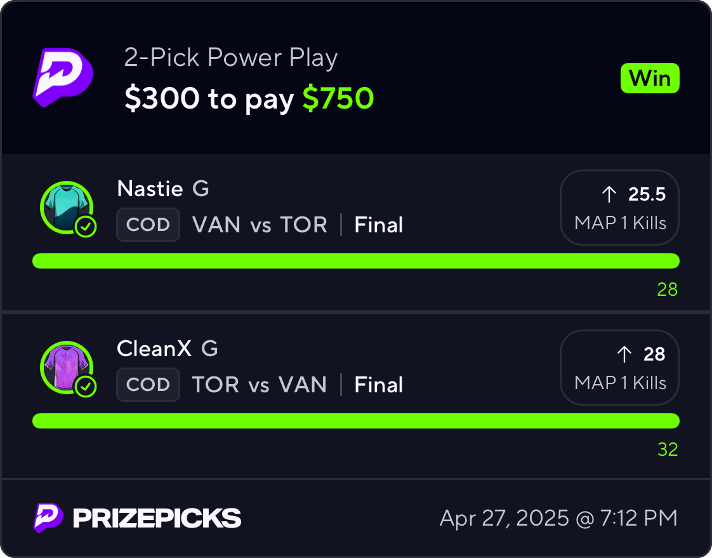Screen dimensions: 712x558
Task: Click CleanX's purple jersey avatar
Action: [x=67, y=367]
